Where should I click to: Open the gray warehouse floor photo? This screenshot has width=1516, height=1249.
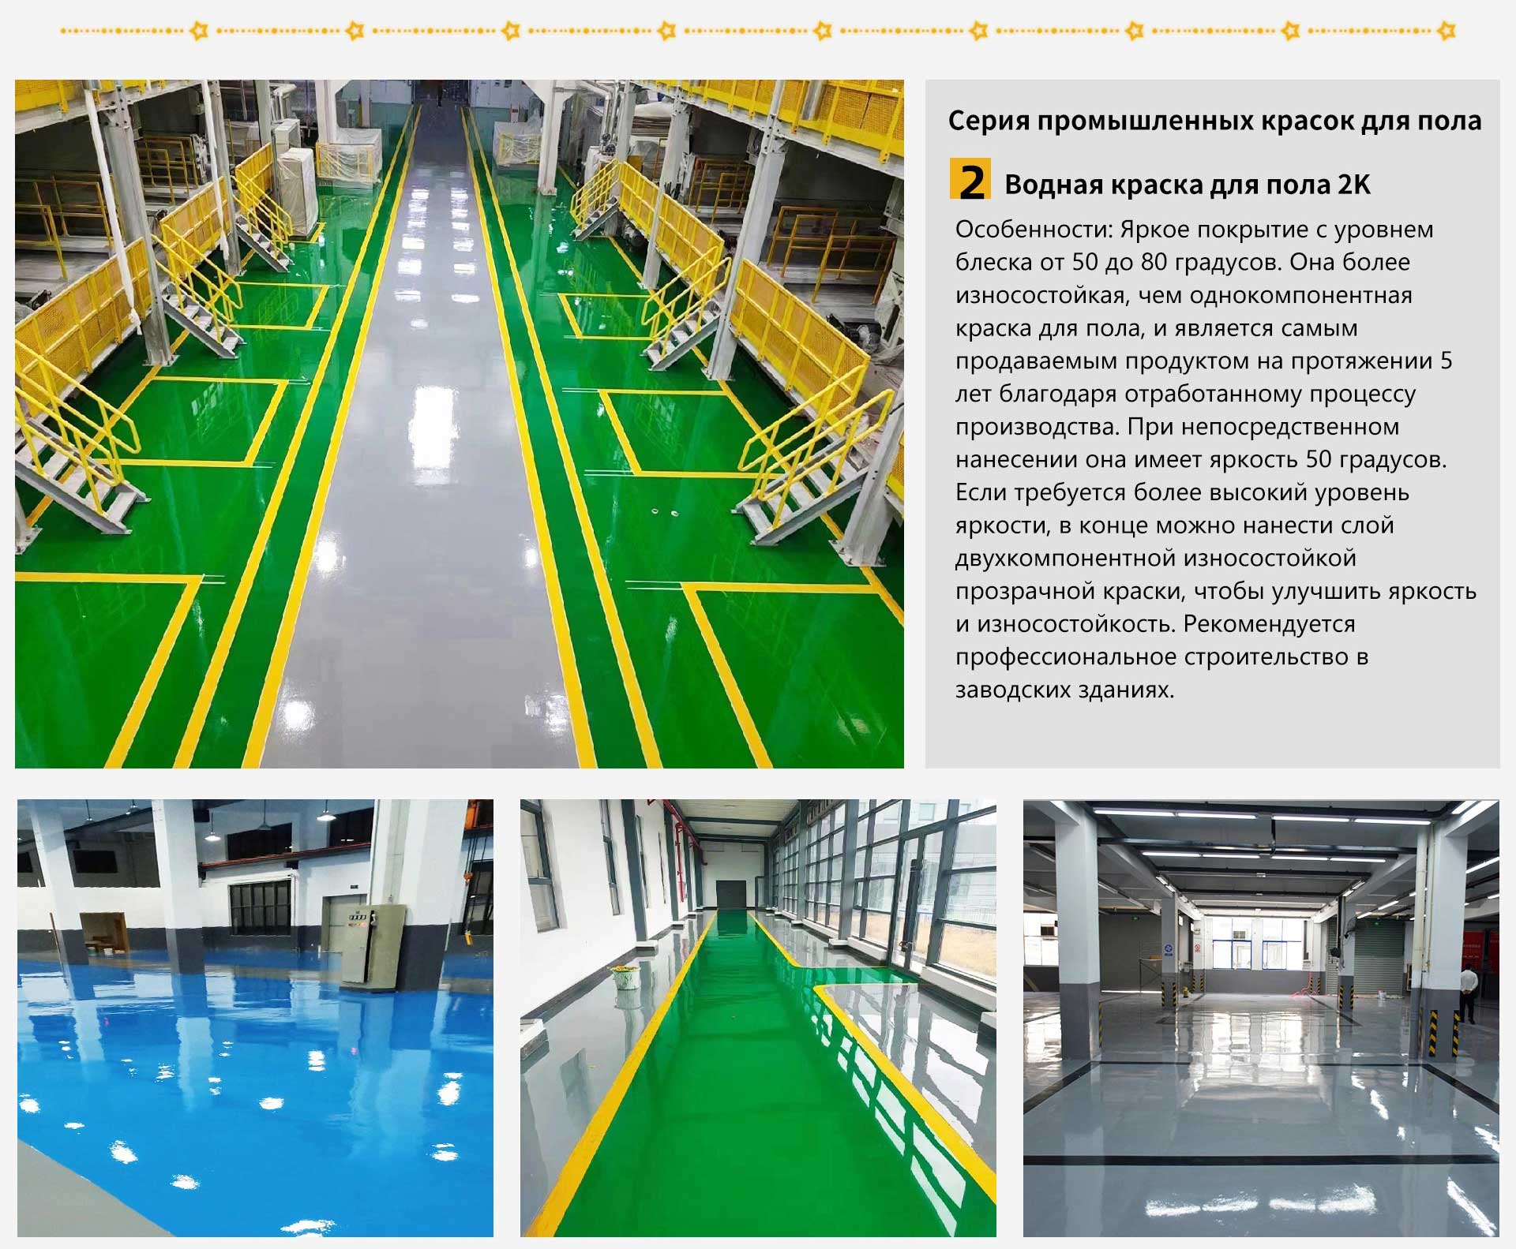point(1261,1018)
